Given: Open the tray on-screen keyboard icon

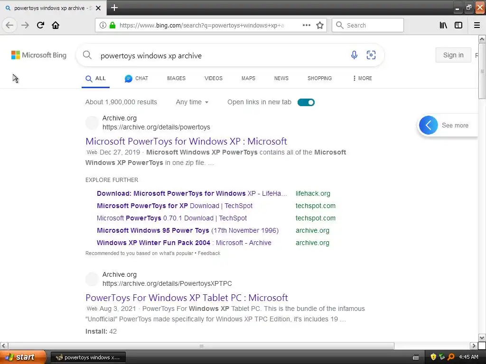Looking at the screenshot, I should 416,357.
